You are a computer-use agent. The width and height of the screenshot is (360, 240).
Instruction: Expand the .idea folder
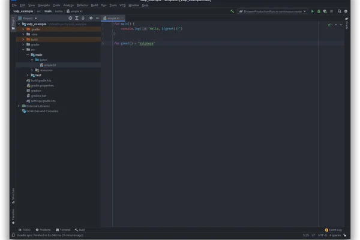point(23,34)
